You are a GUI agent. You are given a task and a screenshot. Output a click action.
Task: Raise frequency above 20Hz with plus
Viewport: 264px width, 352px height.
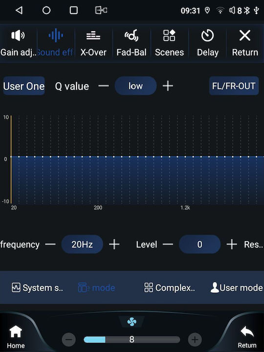click(x=114, y=244)
